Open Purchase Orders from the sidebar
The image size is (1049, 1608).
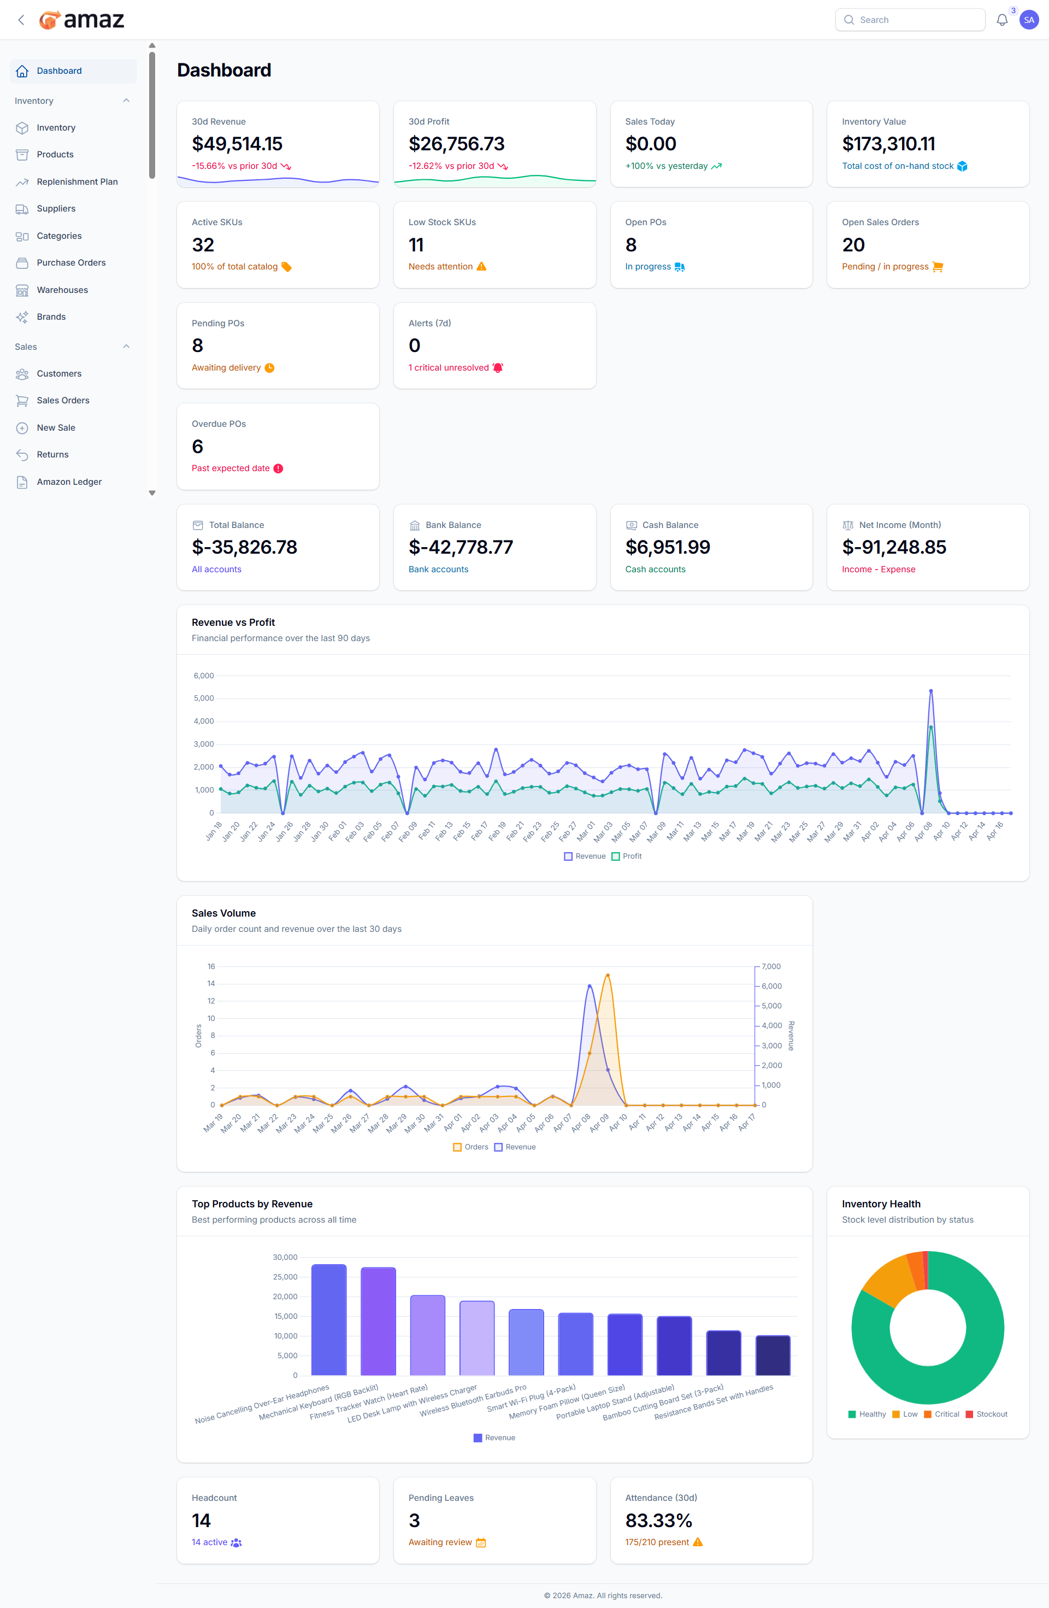71,263
